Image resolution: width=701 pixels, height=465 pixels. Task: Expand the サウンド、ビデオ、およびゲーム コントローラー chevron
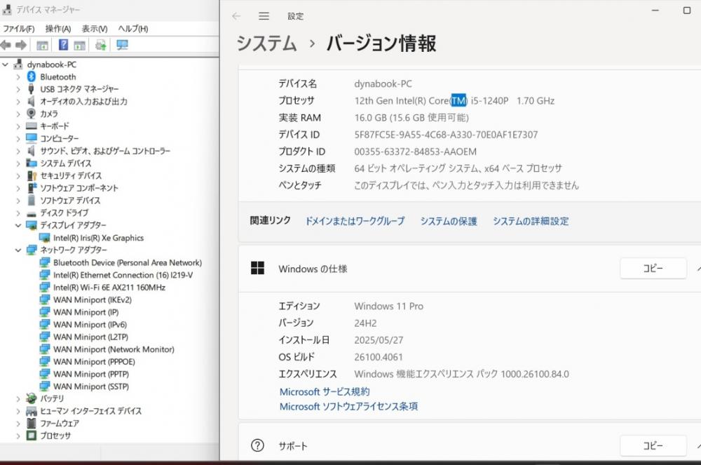pyautogui.click(x=18, y=151)
